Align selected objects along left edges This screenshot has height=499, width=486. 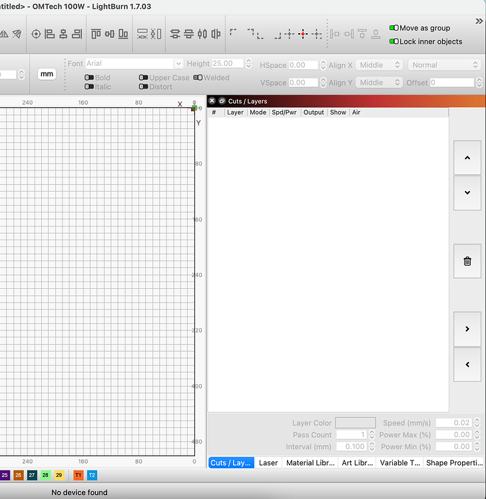pos(49,34)
